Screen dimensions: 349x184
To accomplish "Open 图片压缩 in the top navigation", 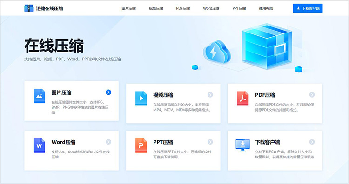I will tap(128, 8).
